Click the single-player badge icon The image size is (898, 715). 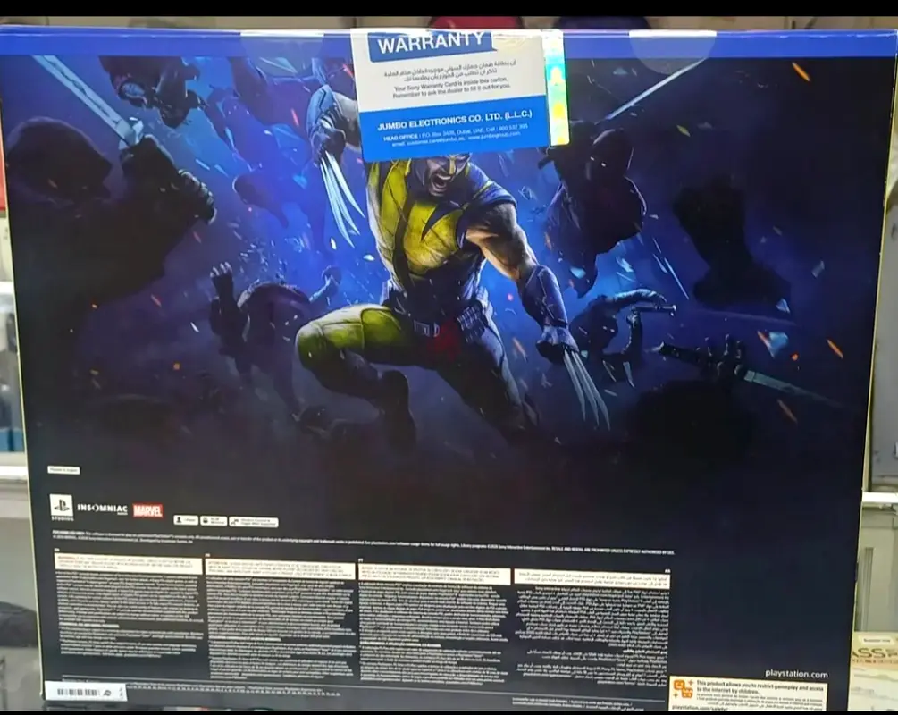(x=186, y=520)
